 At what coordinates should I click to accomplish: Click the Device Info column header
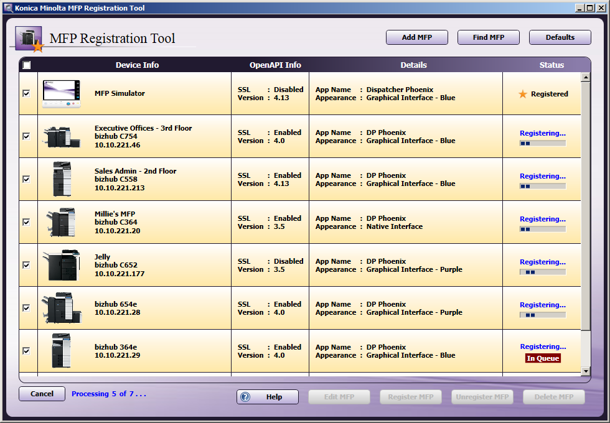coord(137,65)
